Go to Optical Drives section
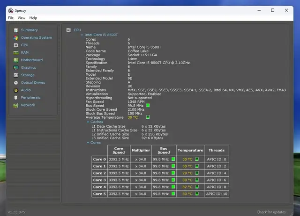 click(x=33, y=83)
